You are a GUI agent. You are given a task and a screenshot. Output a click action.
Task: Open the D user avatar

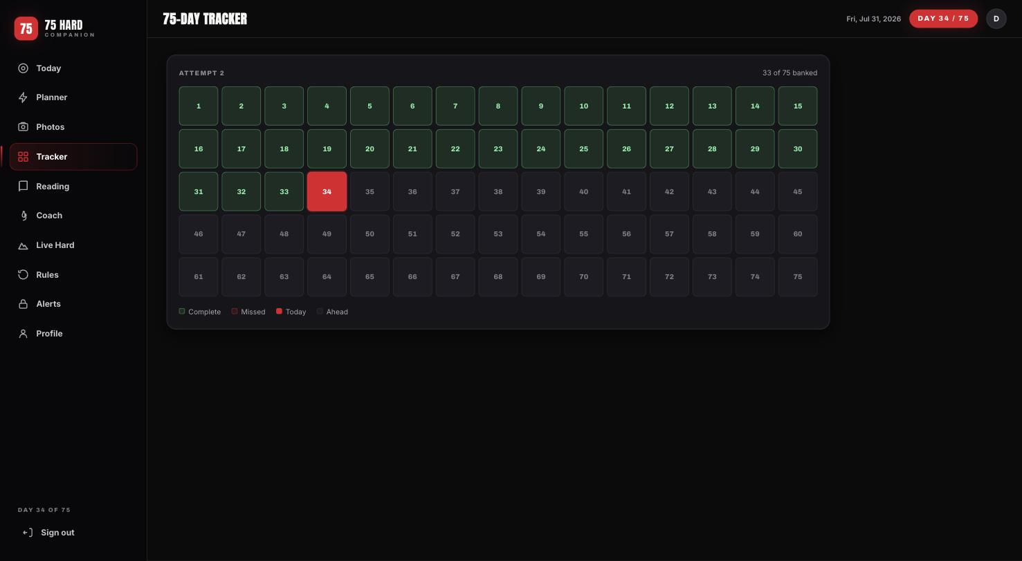[996, 19]
